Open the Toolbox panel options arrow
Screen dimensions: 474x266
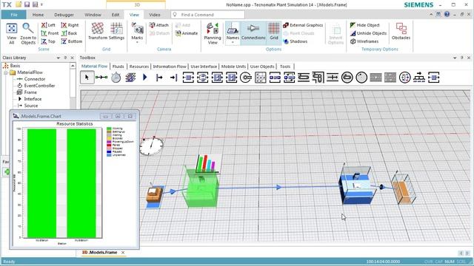coord(455,58)
